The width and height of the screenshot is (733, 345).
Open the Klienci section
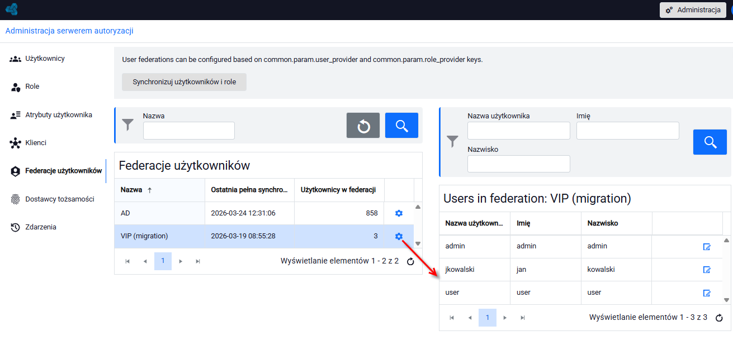(x=36, y=143)
